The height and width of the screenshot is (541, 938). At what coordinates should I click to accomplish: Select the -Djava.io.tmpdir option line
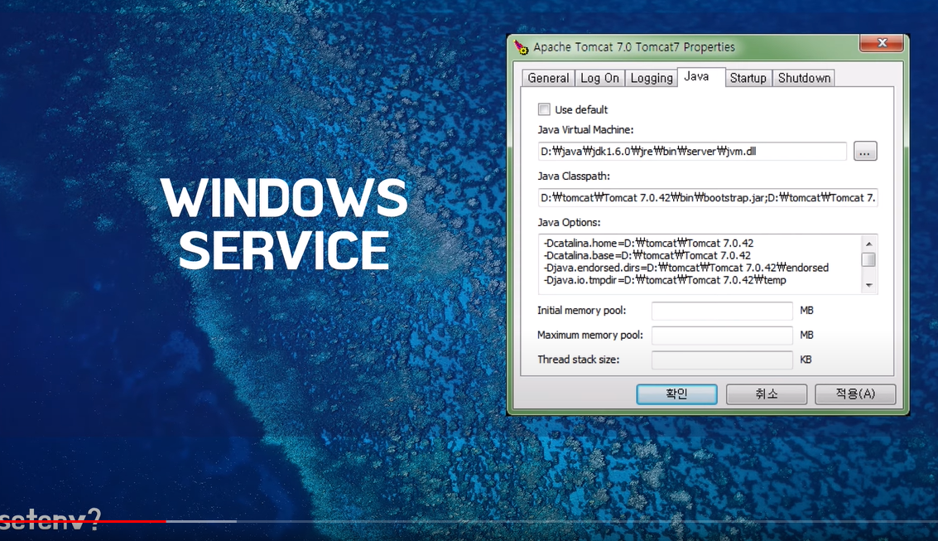point(665,280)
